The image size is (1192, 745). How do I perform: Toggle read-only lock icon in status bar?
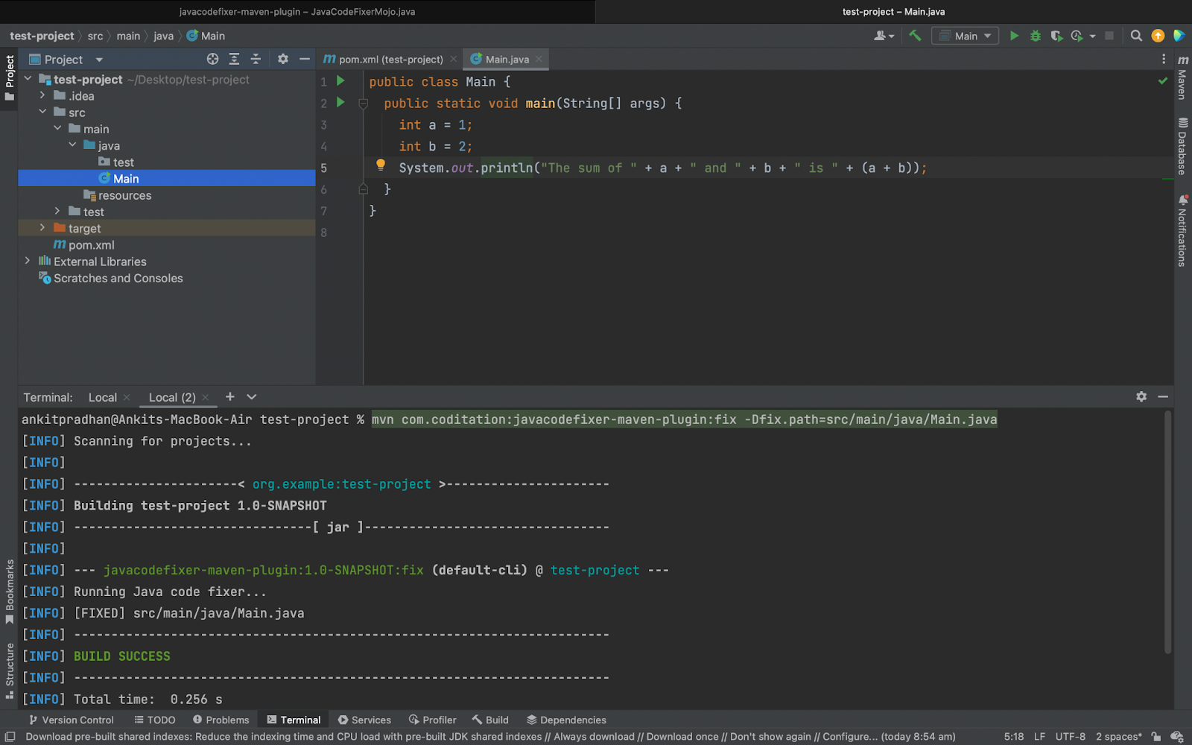point(1156,736)
